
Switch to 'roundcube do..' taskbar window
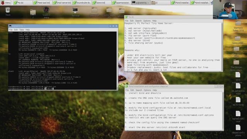coord(82,3)
